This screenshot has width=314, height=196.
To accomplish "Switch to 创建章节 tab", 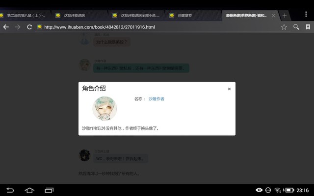I will pyautogui.click(x=189, y=16).
